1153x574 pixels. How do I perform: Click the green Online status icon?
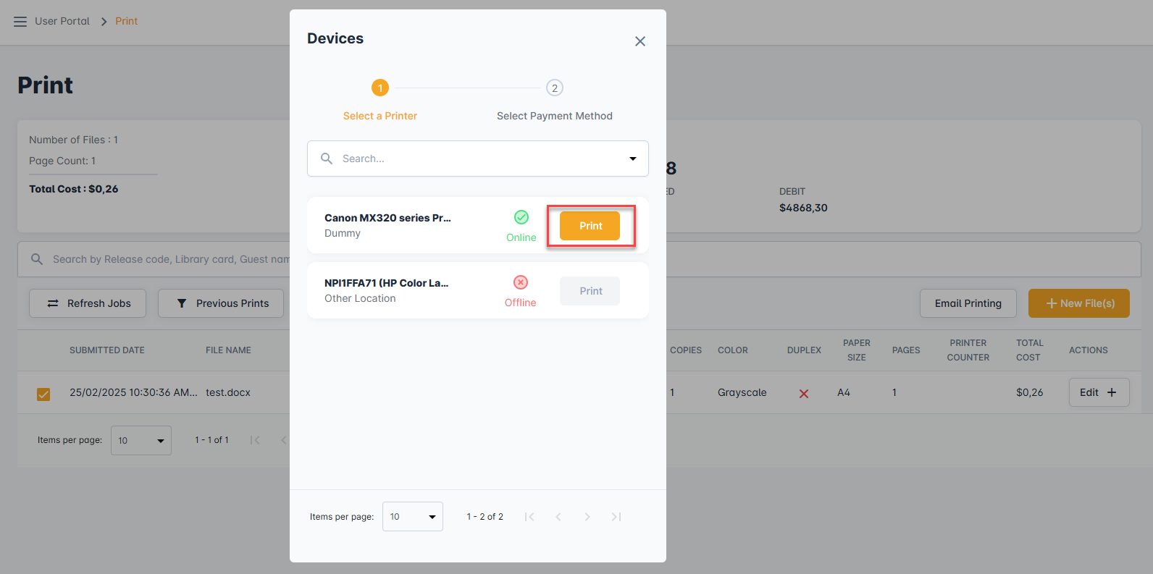521,217
